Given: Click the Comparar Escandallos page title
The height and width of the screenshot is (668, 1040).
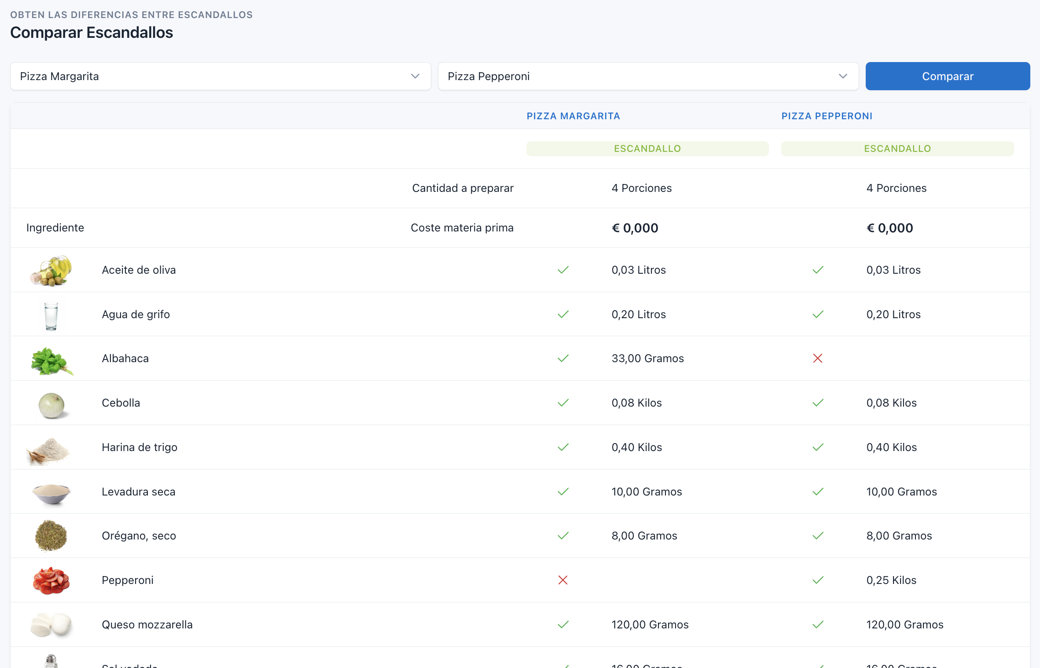Looking at the screenshot, I should tap(92, 33).
